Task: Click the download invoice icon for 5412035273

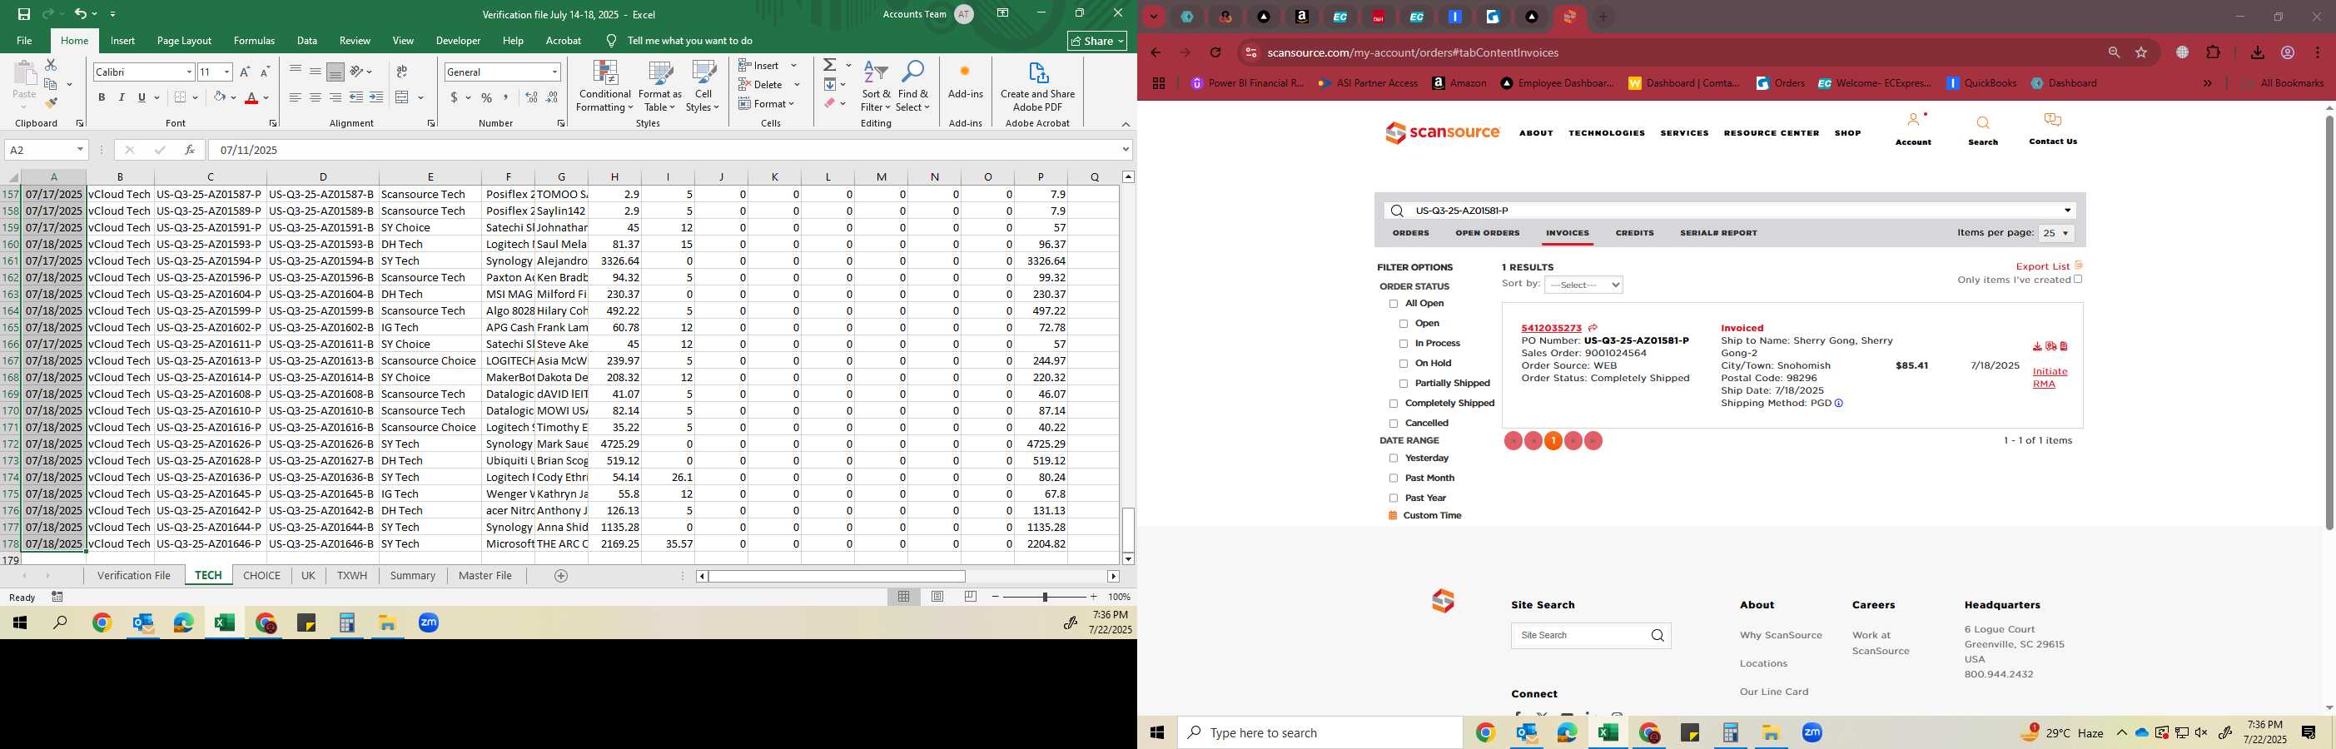Action: coord(2037,346)
